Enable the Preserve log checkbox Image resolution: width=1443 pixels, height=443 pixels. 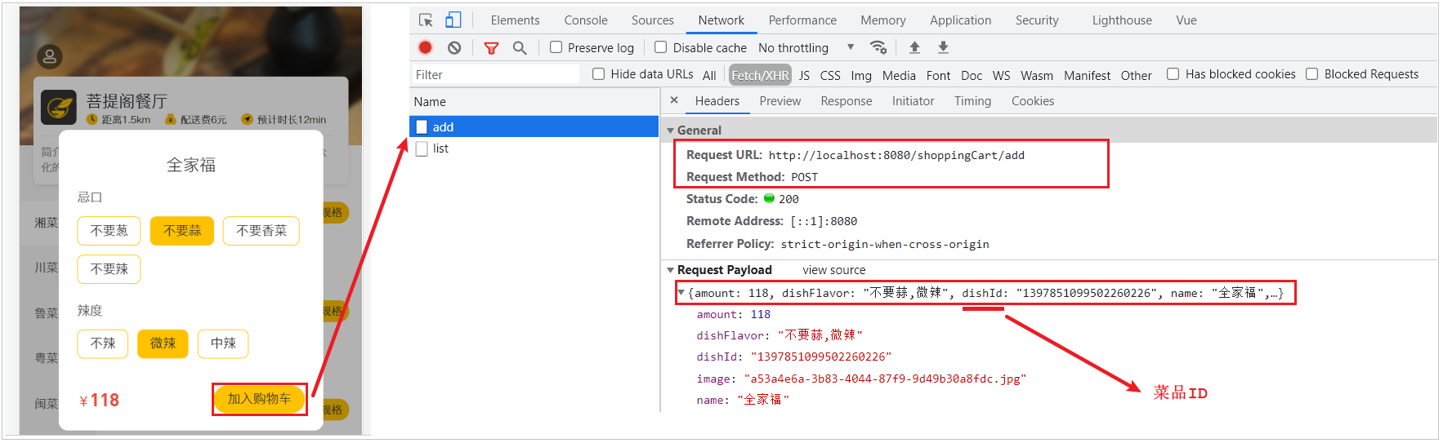point(556,47)
